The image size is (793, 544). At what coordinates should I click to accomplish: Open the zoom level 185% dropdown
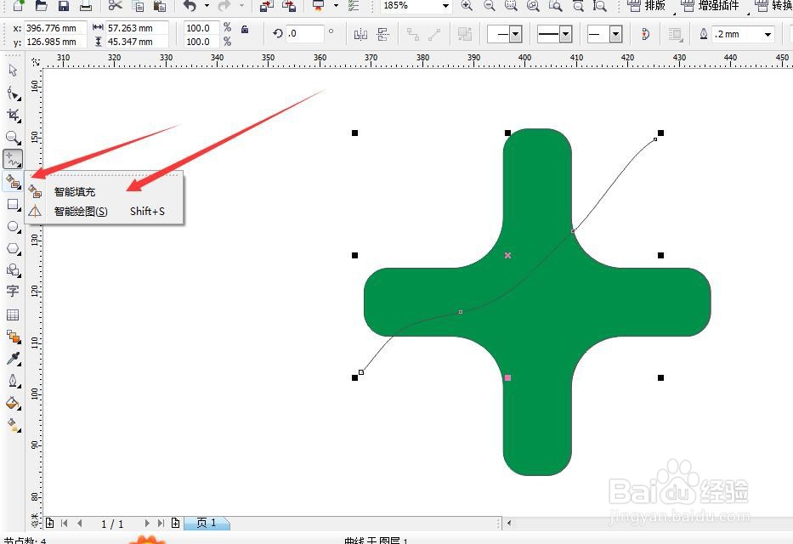click(445, 6)
